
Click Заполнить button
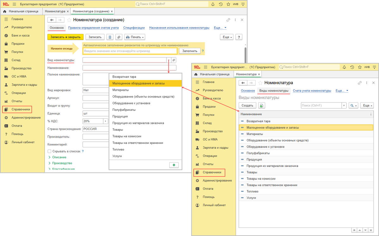[x=190, y=51]
